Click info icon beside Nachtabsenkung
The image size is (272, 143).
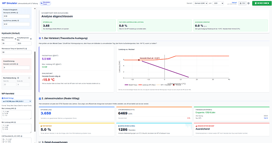(x=18, y=78)
